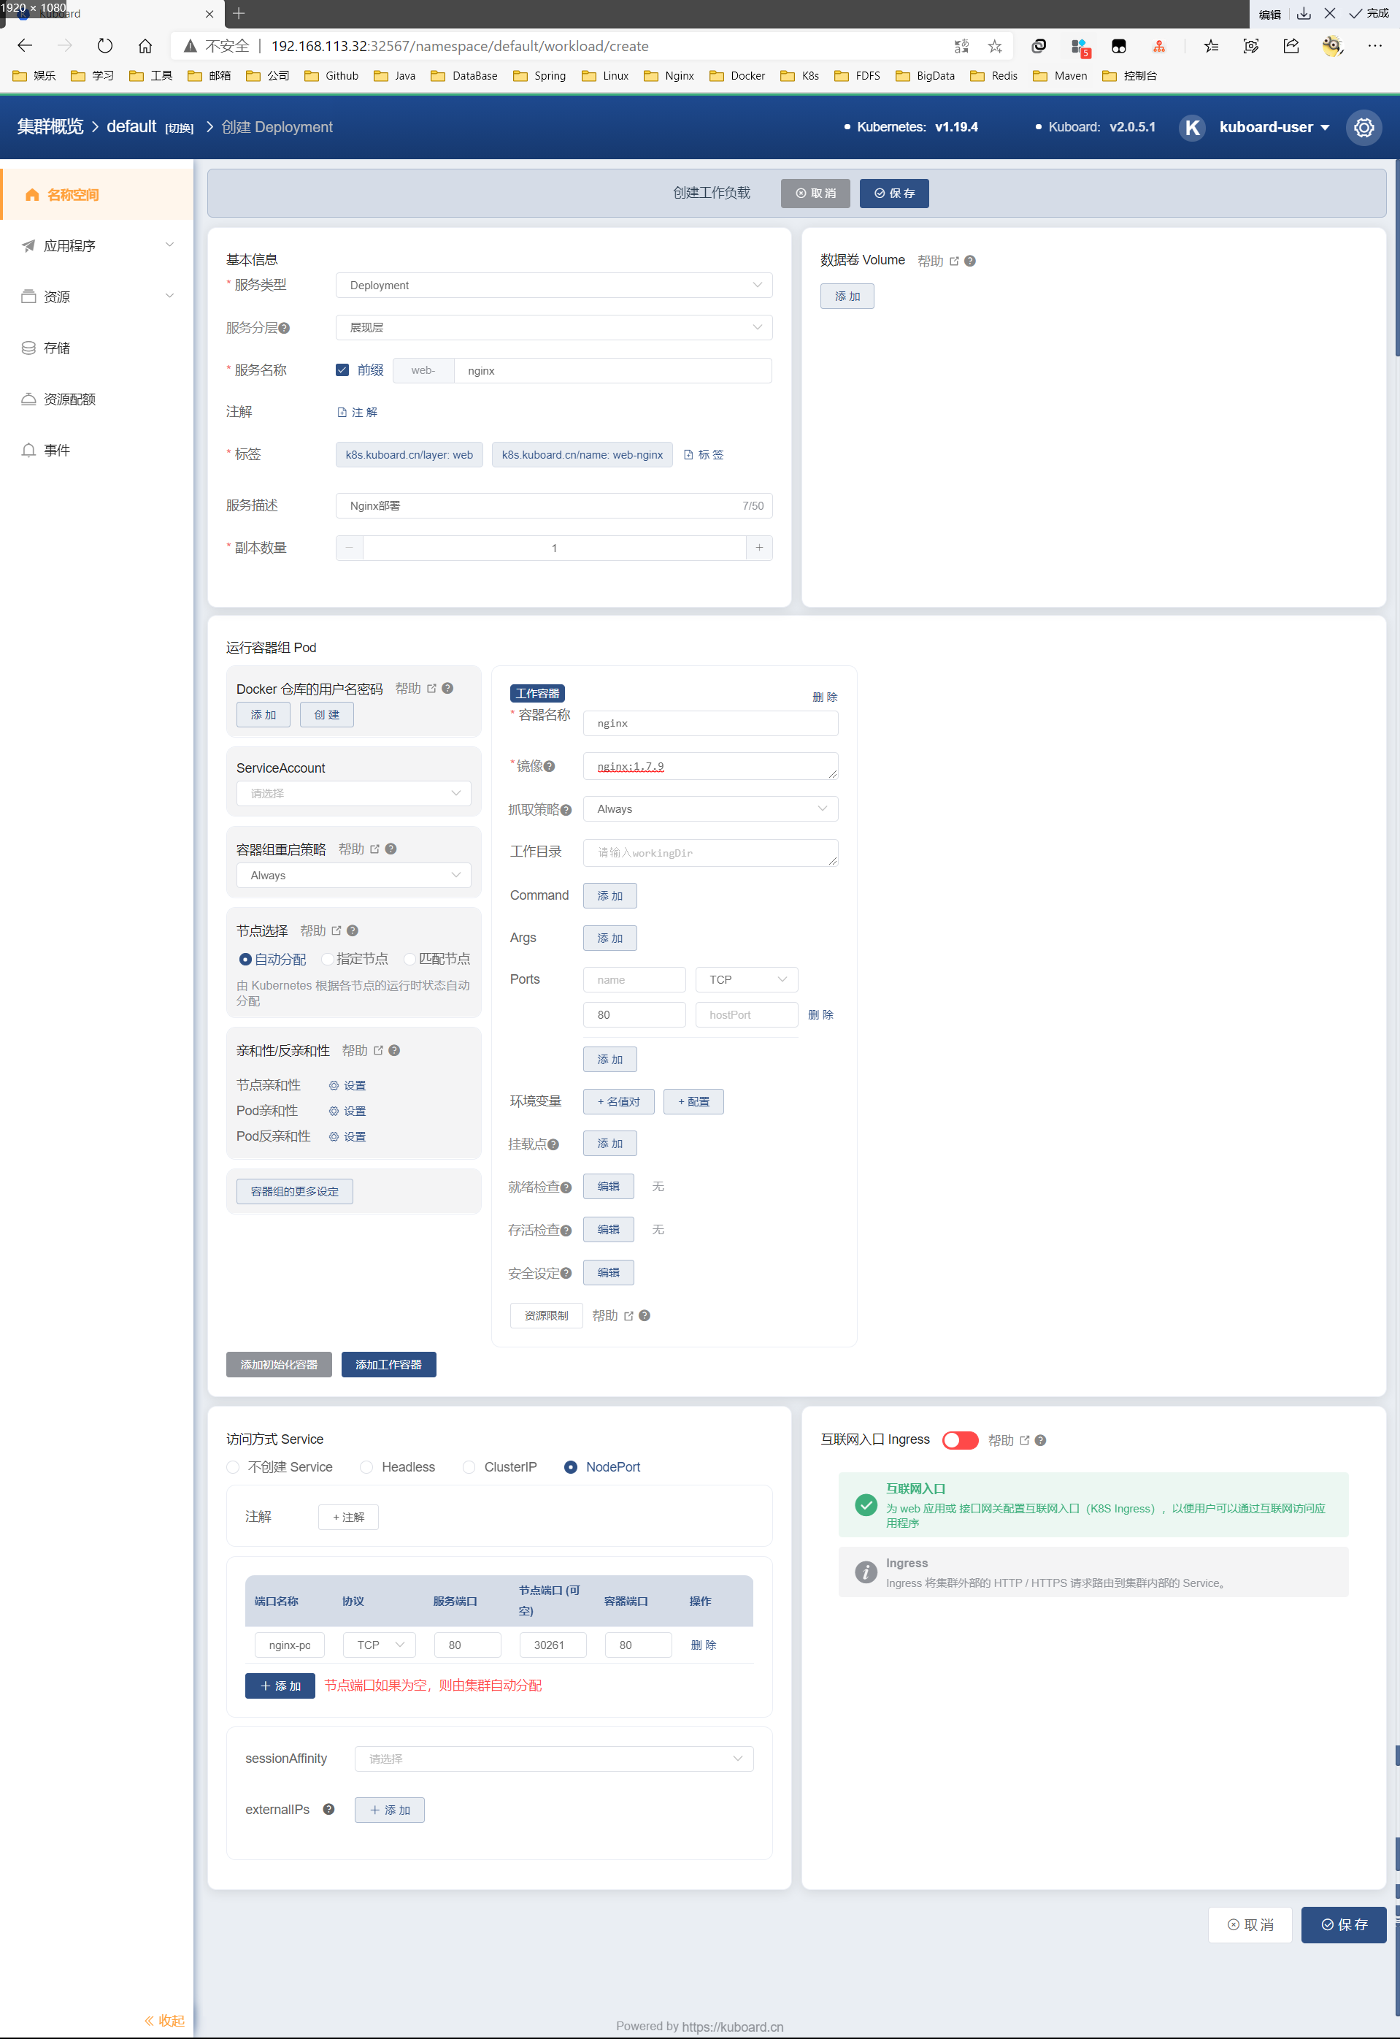This screenshot has height=2039, width=1400.
Task: Click the 事件 bell icon
Action: pyautogui.click(x=28, y=449)
